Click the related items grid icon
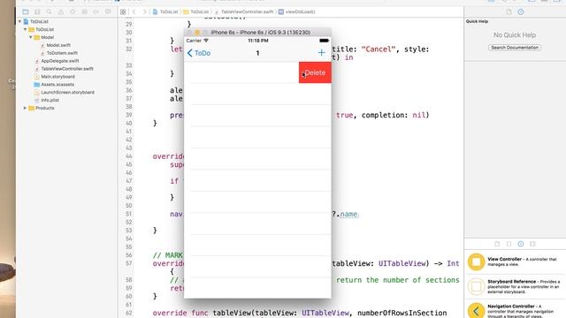This screenshot has width=566, height=318. click(x=123, y=11)
